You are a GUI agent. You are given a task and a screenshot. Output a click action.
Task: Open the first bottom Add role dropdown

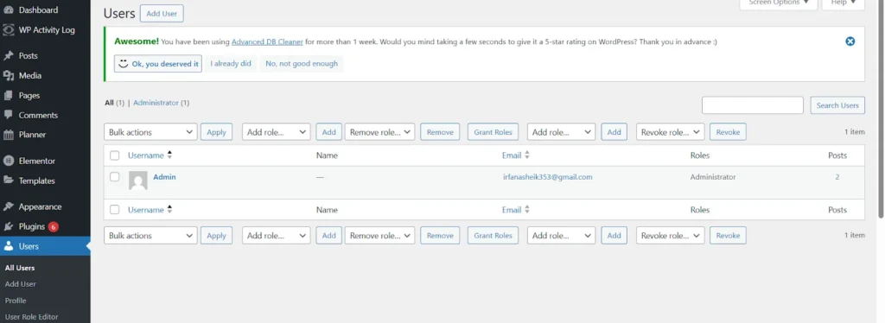coord(277,236)
